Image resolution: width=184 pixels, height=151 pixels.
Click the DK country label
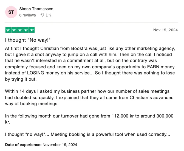pos(48,15)
